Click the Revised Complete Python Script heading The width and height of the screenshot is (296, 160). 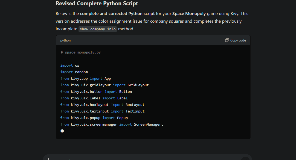(x=97, y=4)
